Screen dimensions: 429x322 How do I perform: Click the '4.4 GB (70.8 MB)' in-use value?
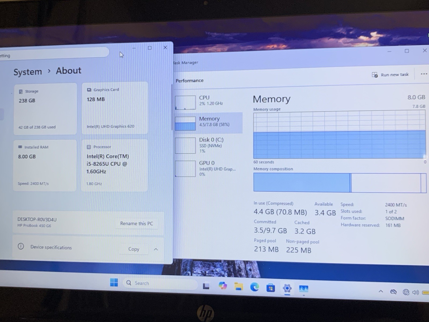click(280, 212)
